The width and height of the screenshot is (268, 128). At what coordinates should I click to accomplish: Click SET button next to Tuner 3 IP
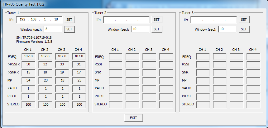coord(244,20)
